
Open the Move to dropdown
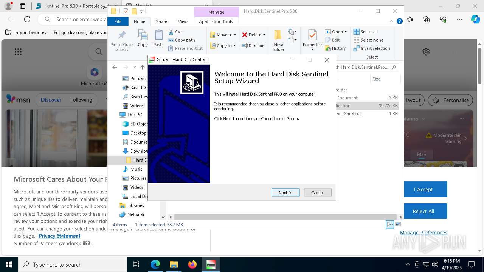click(223, 35)
